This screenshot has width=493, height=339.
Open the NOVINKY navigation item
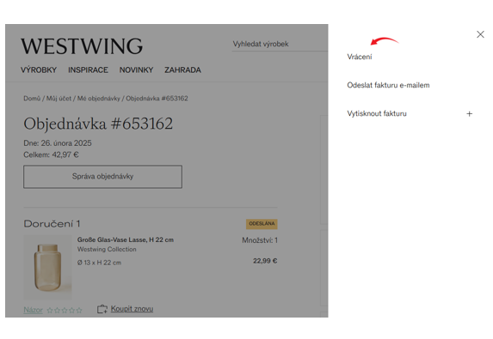[136, 70]
